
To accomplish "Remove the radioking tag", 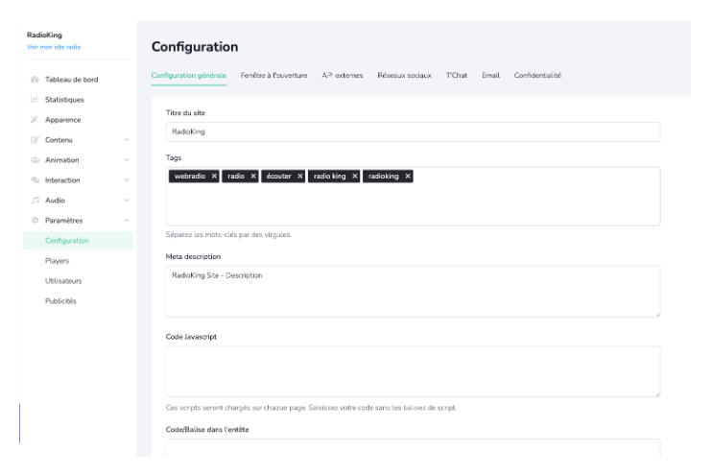I will [408, 177].
